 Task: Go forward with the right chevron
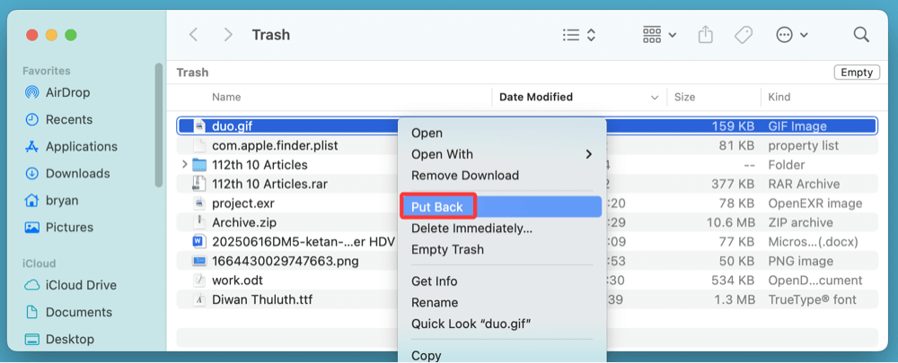pos(228,35)
